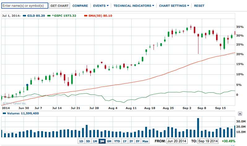Select the 1D time range
Screen dimensions: 247x146
[81, 141]
